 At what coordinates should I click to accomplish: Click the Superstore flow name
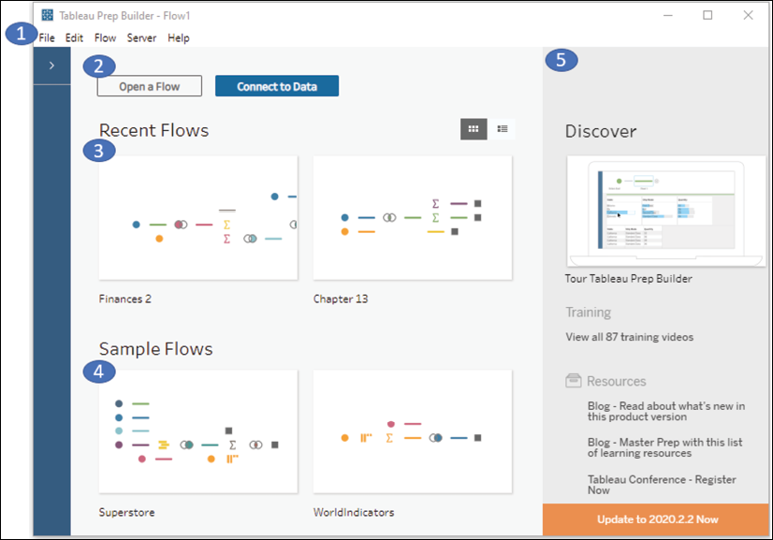pos(126,512)
